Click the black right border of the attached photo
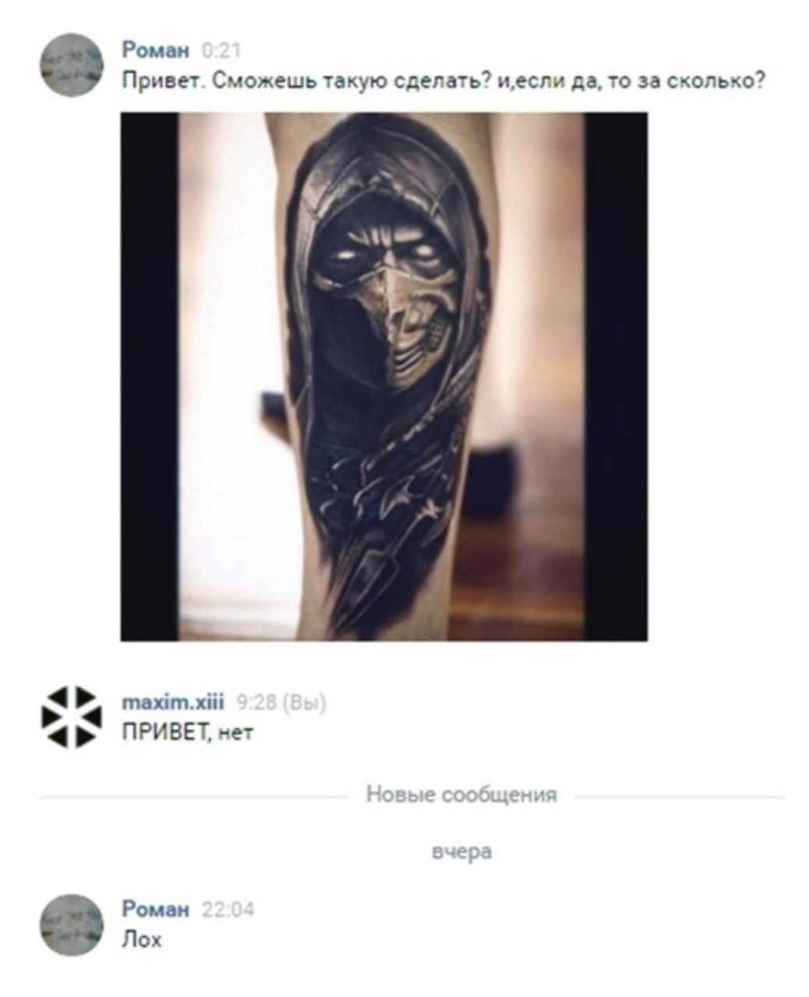Screen dimensions: 809x997 pos(616,376)
